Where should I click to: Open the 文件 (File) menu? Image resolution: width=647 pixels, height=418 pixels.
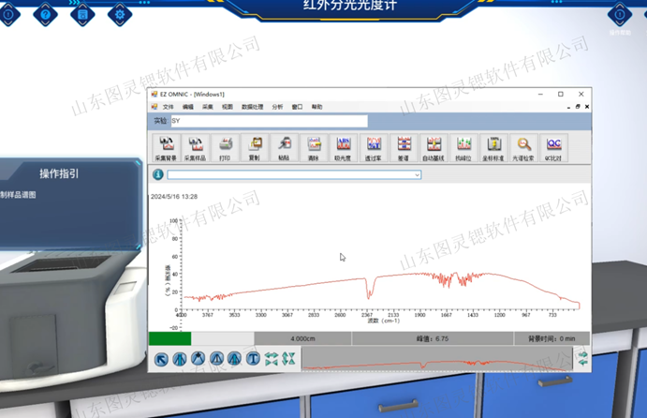pos(169,107)
